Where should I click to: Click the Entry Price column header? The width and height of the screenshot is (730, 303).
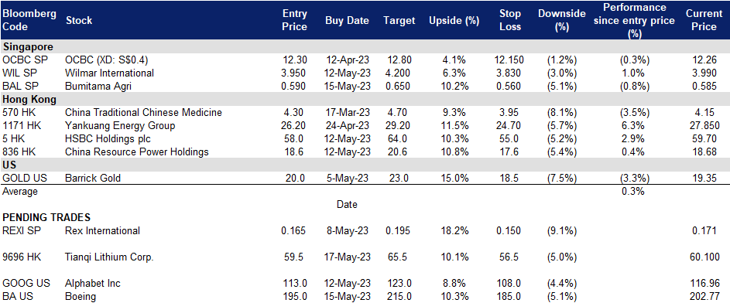click(x=295, y=20)
